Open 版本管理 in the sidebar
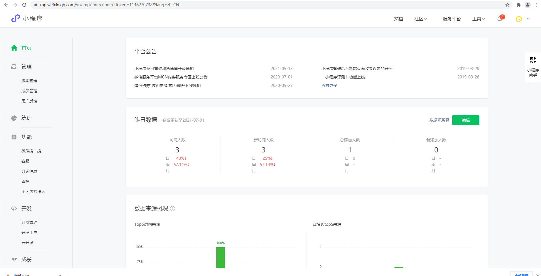Image resolution: width=541 pixels, height=276 pixels. click(29, 81)
